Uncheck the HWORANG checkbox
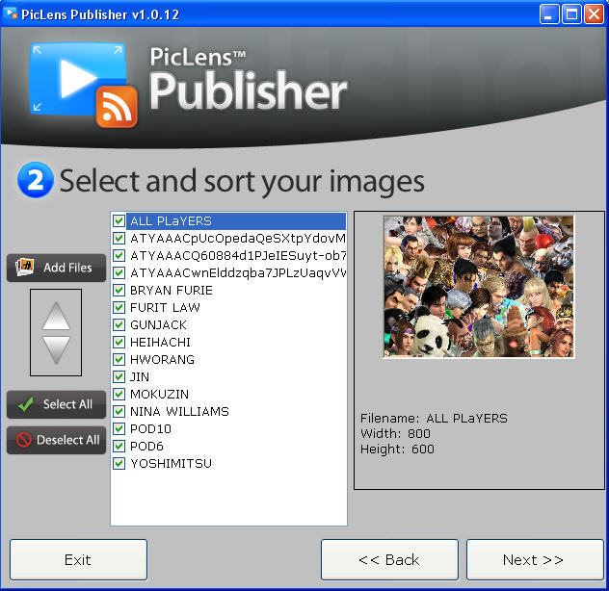Viewport: 609px width, 591px height. coord(119,359)
